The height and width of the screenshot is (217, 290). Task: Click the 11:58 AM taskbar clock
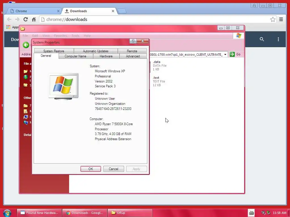280,213
